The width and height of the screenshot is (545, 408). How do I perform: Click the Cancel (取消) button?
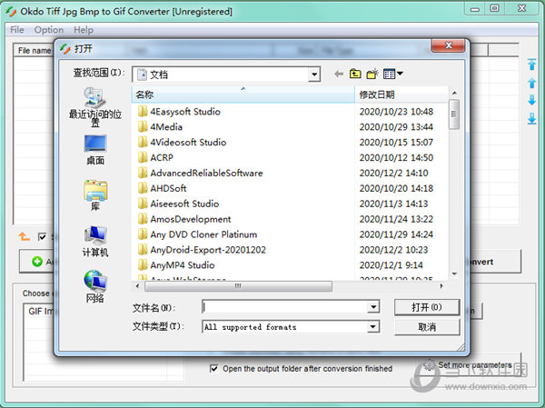point(427,327)
